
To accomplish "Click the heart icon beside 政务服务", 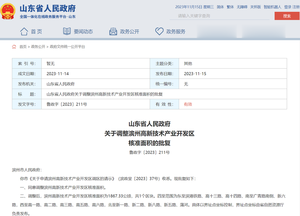I will (x=159, y=31).
